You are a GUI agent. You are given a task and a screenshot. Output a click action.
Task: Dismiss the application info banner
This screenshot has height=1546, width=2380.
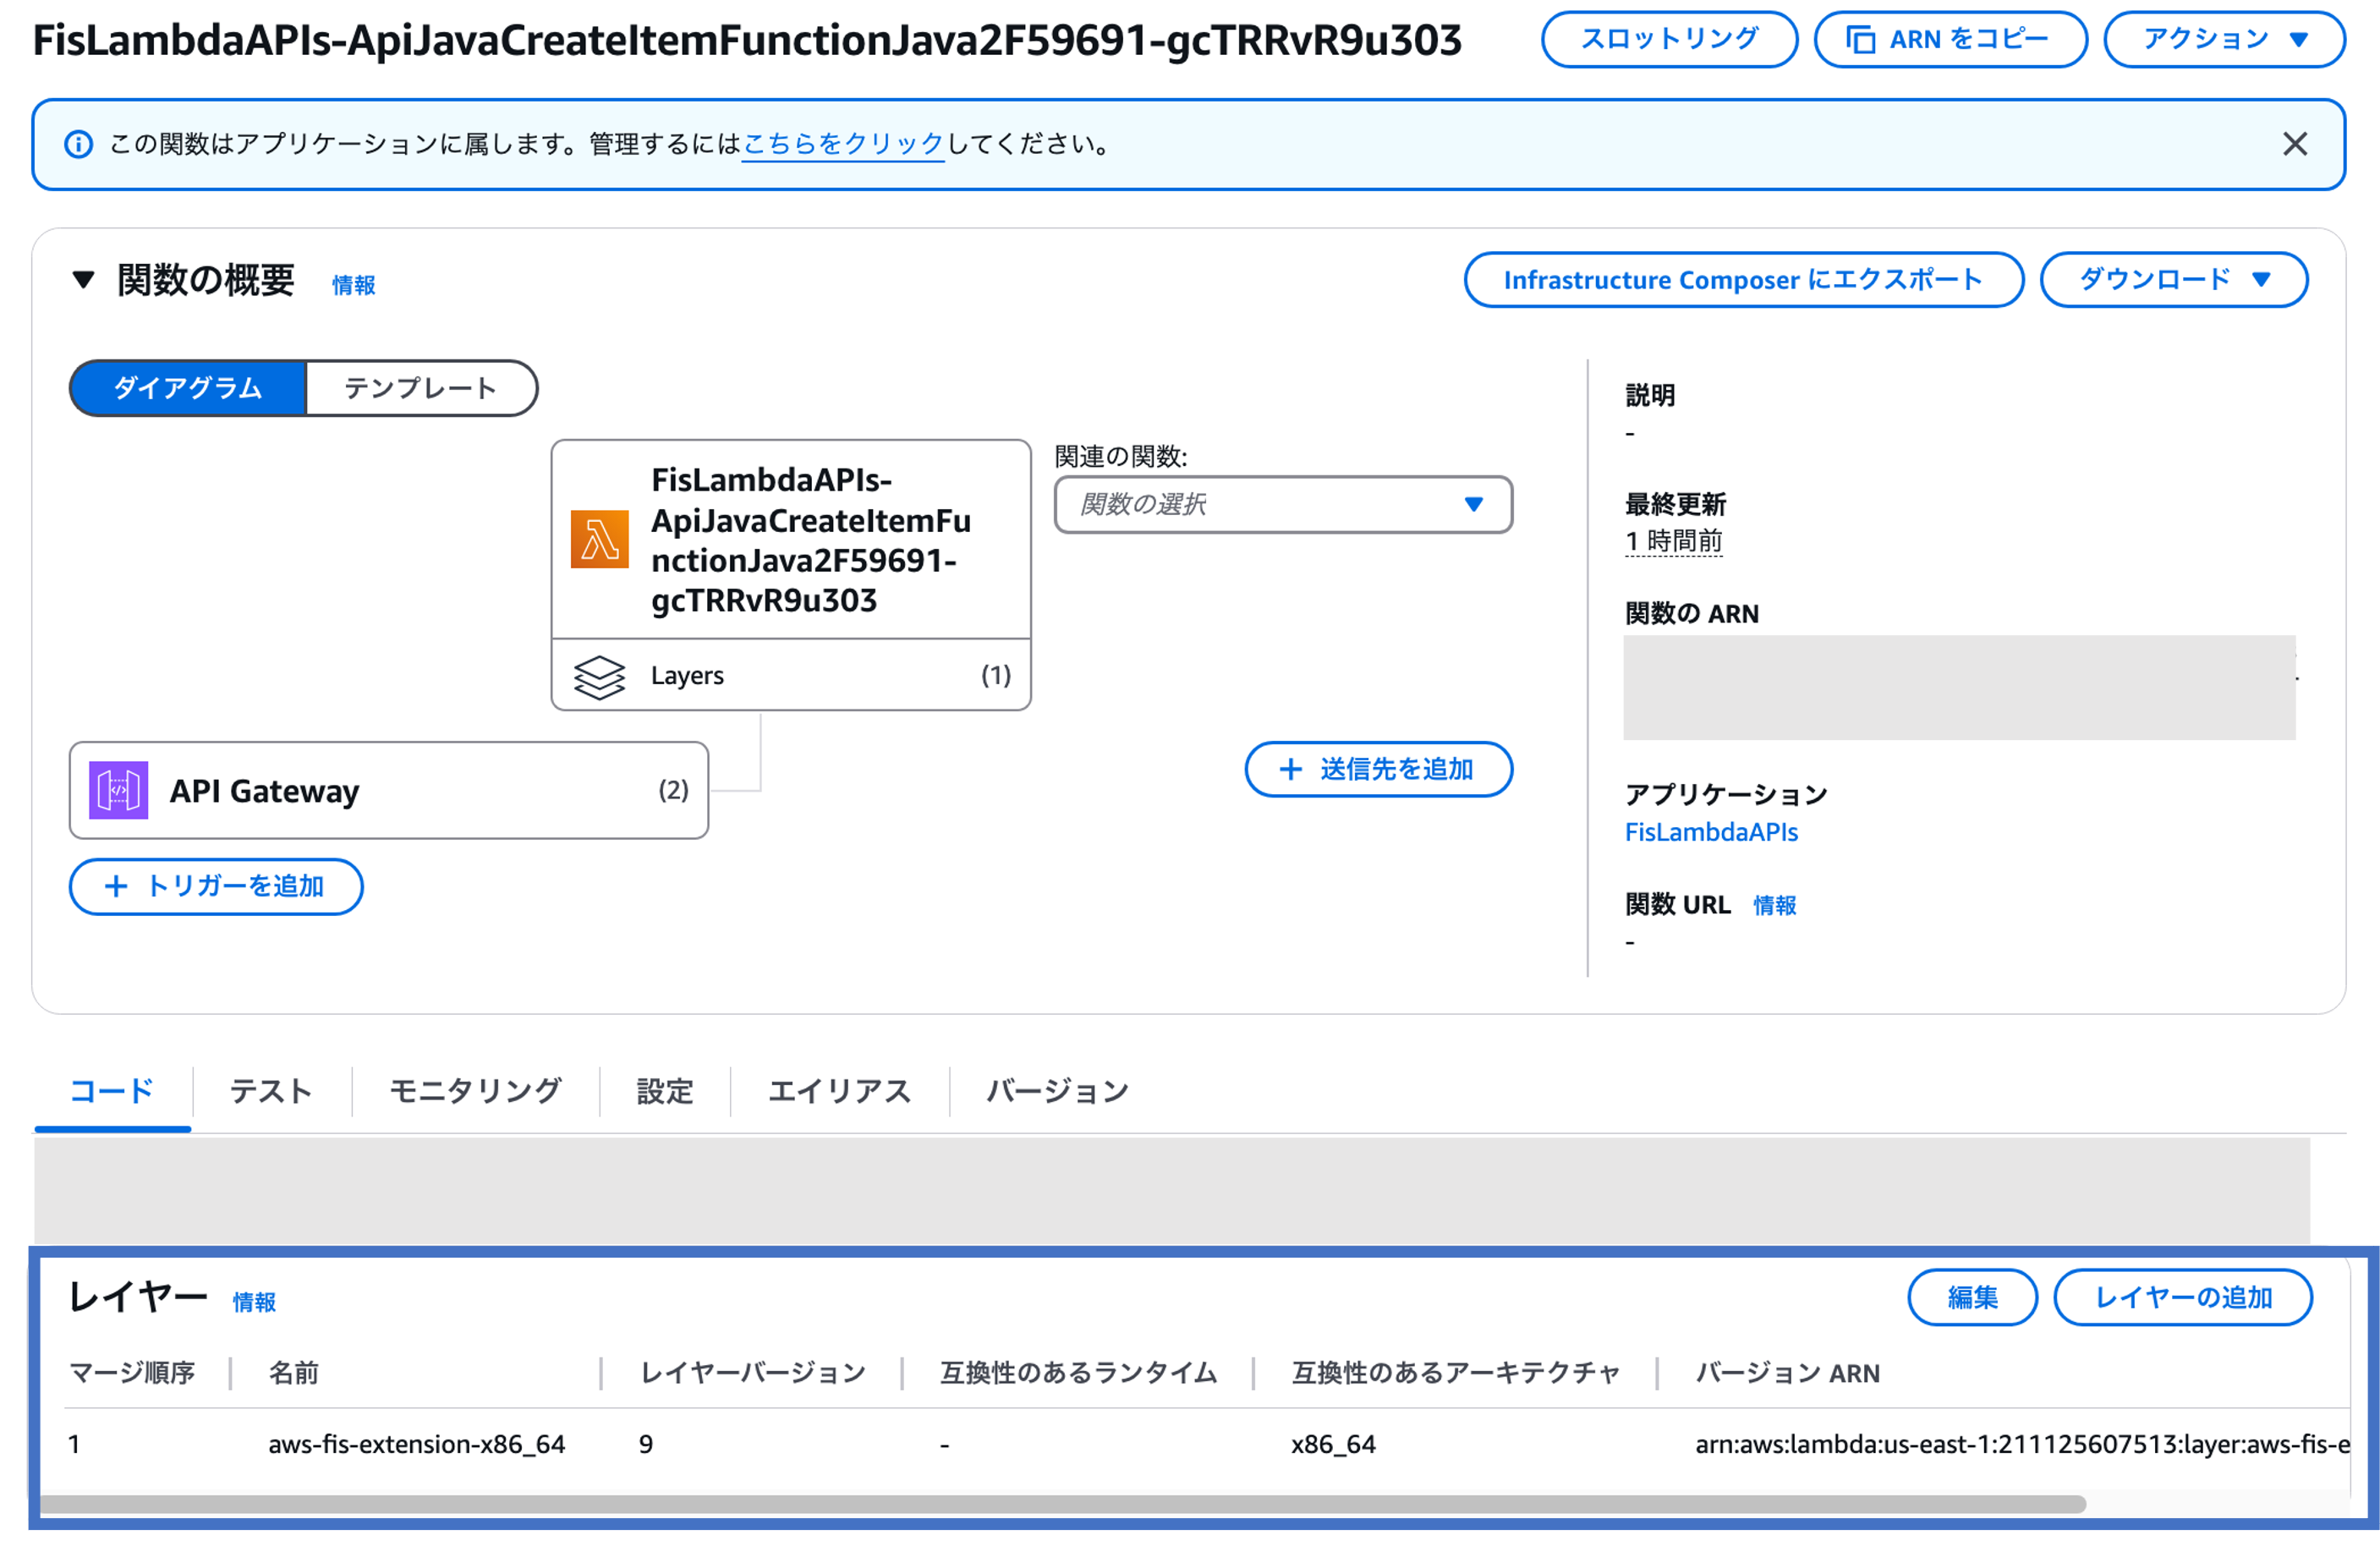tap(2295, 144)
